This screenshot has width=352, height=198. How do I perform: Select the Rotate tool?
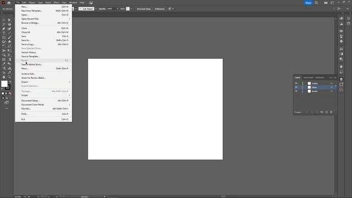(x=4, y=46)
